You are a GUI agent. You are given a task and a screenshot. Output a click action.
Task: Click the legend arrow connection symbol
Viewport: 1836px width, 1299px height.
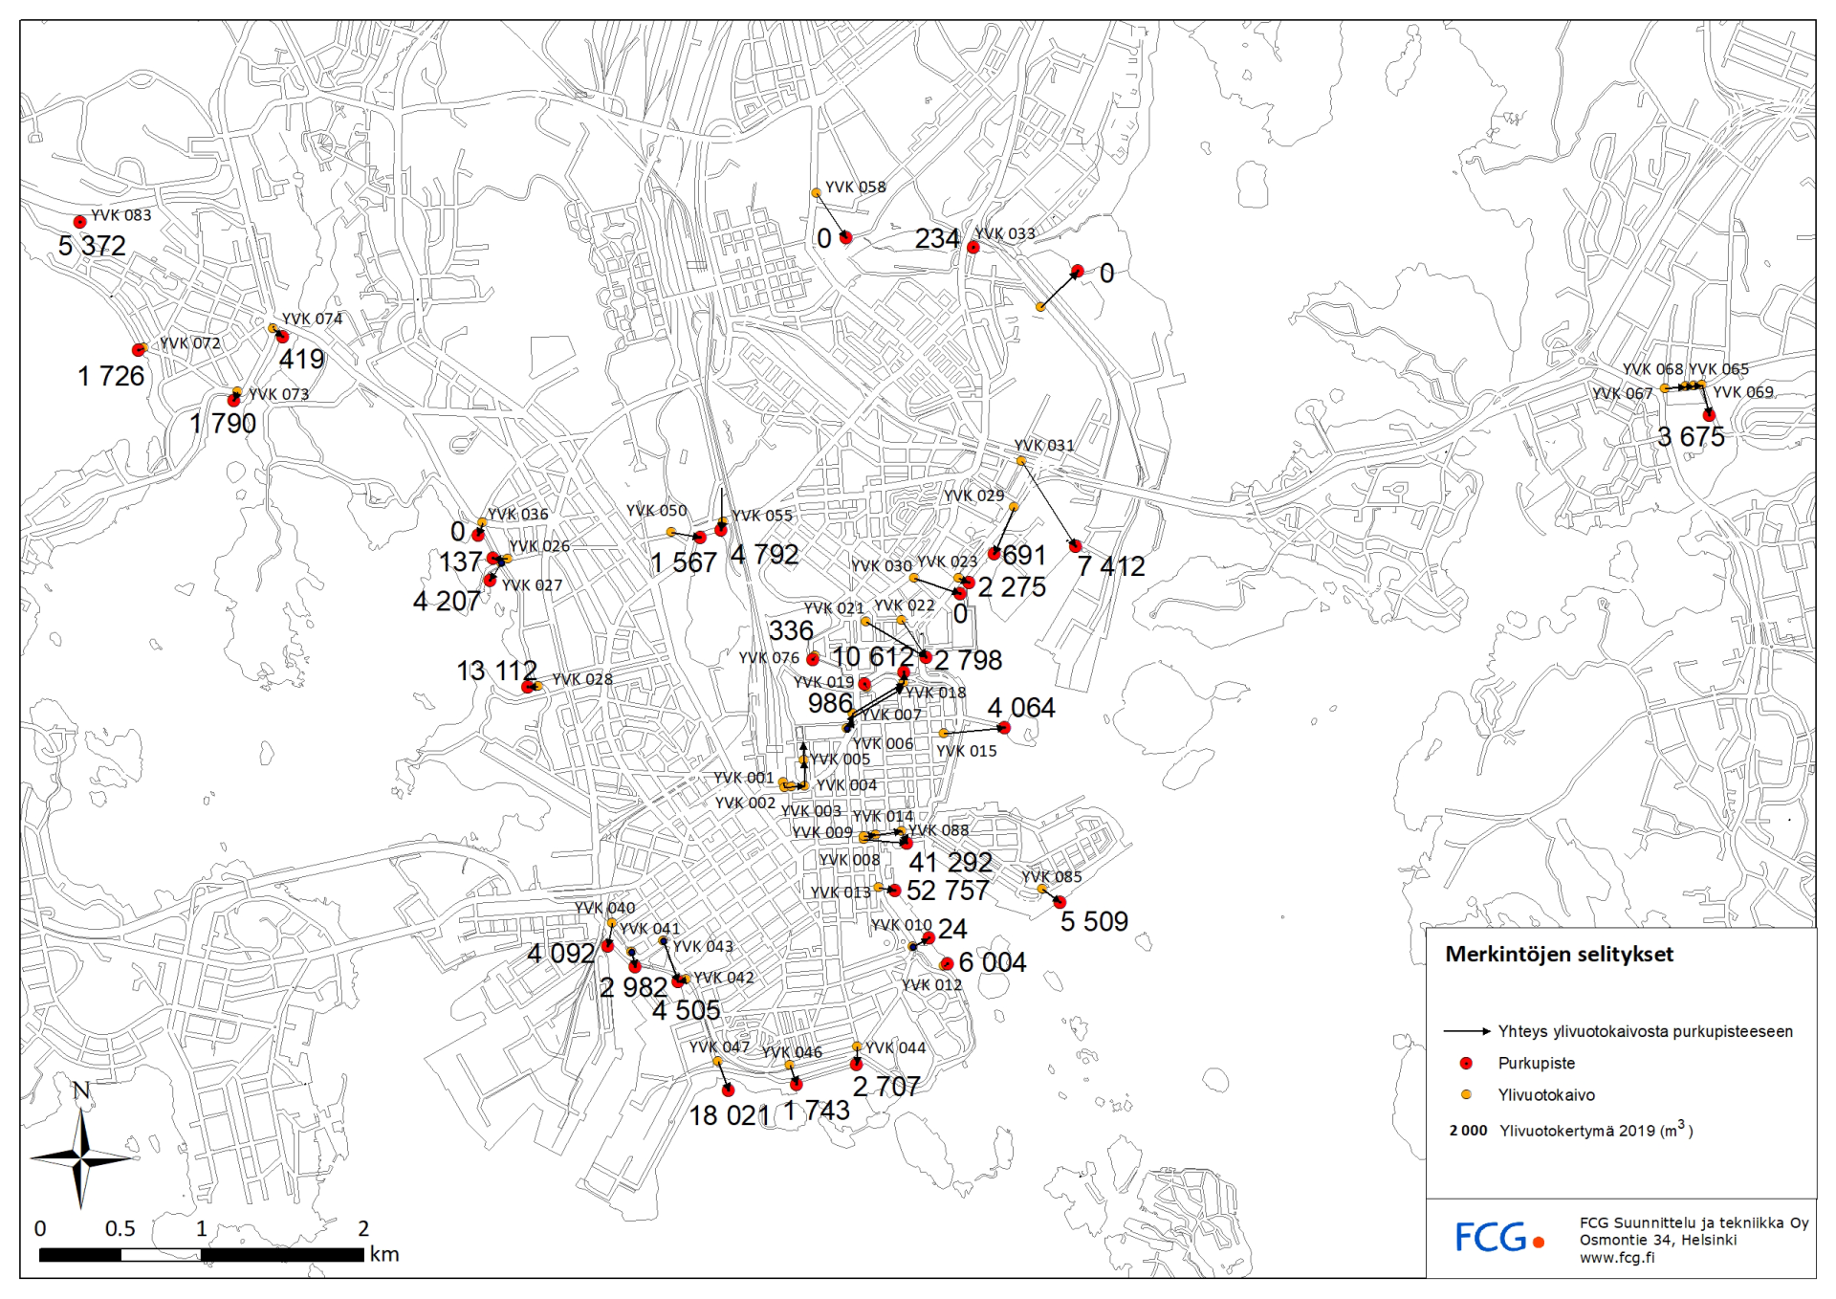click(x=1466, y=1031)
